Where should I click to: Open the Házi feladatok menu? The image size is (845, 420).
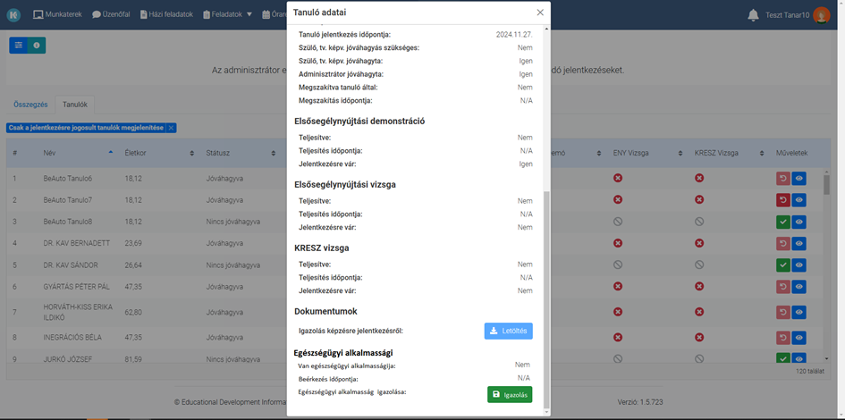coord(166,14)
